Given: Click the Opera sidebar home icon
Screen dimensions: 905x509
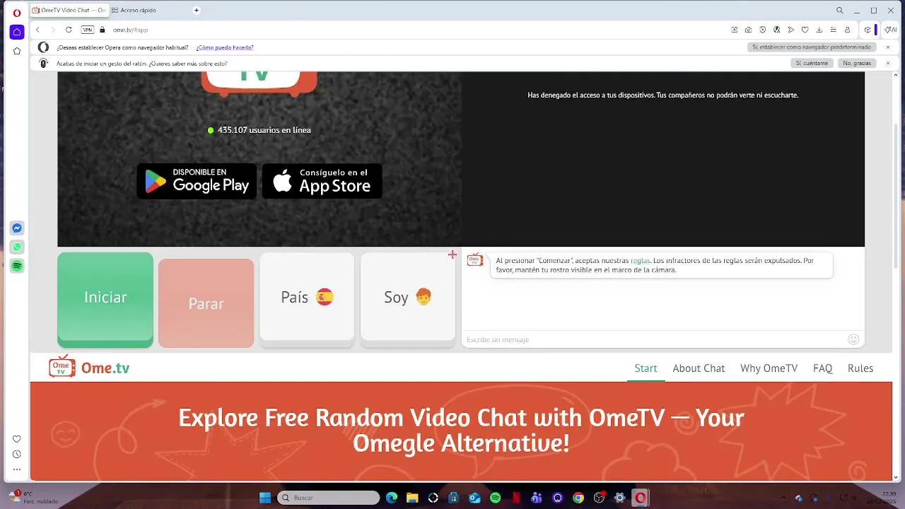Looking at the screenshot, I should point(17,32).
